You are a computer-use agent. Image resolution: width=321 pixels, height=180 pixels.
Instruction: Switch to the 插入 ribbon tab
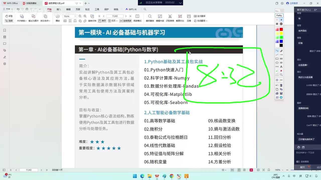click(x=59, y=9)
